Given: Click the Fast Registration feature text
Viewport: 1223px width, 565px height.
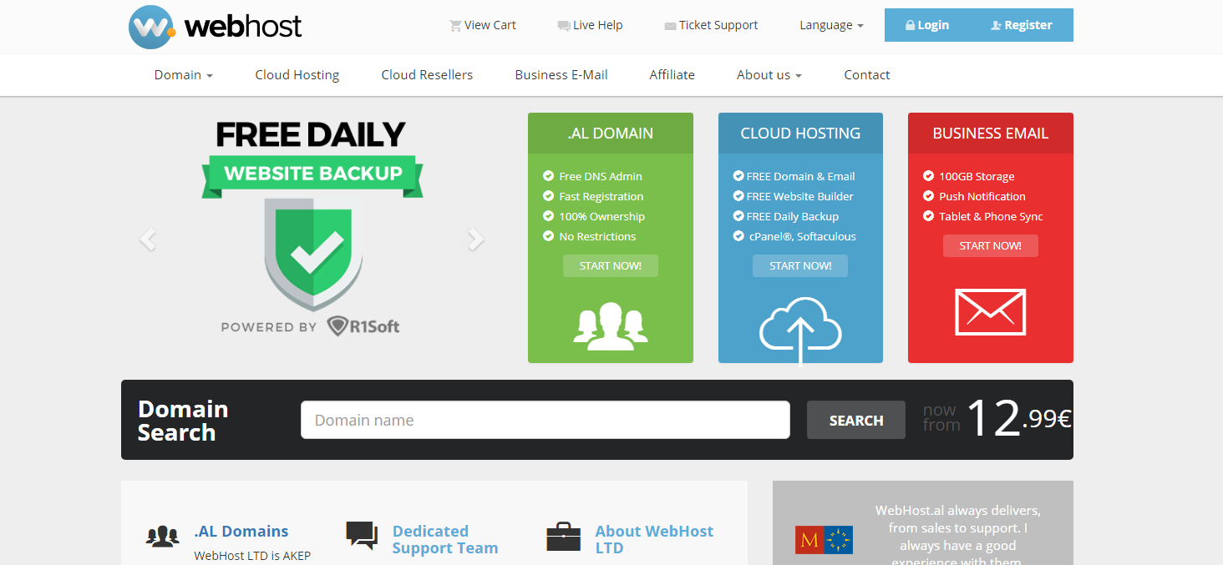Looking at the screenshot, I should point(601,196).
